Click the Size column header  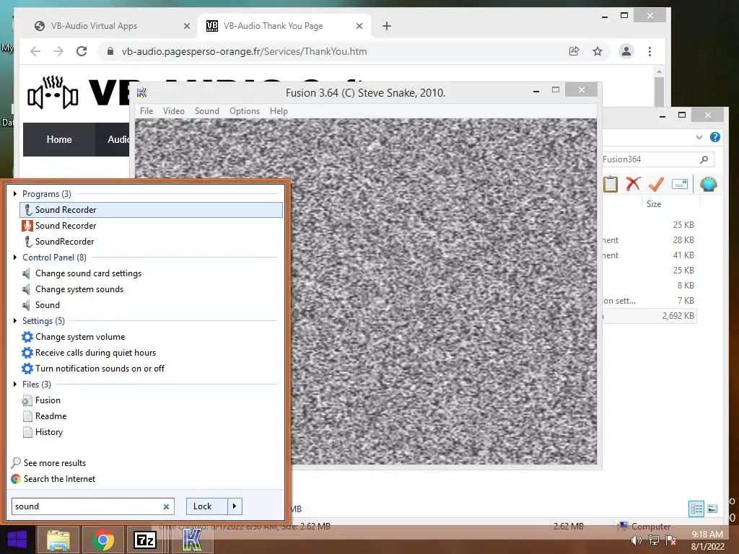654,204
